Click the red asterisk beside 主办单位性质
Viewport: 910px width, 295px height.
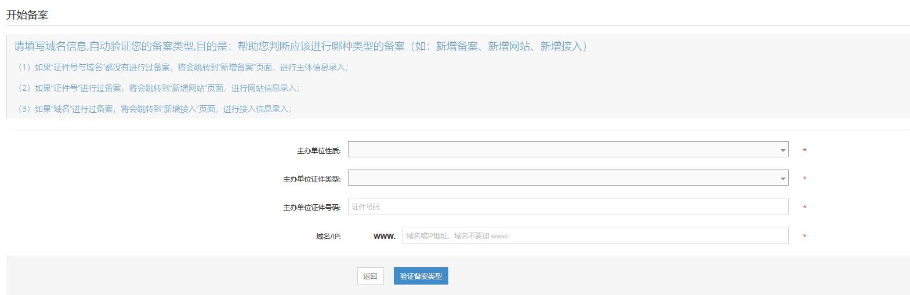coord(804,151)
